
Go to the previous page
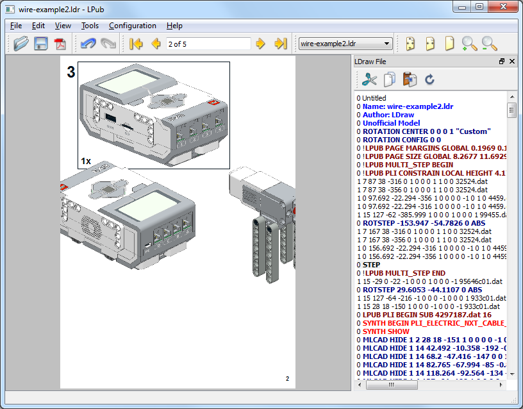[x=156, y=44]
